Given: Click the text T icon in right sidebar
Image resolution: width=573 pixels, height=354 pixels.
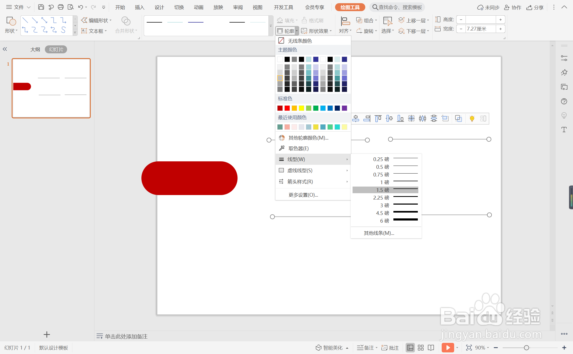Looking at the screenshot, I should click(x=564, y=129).
